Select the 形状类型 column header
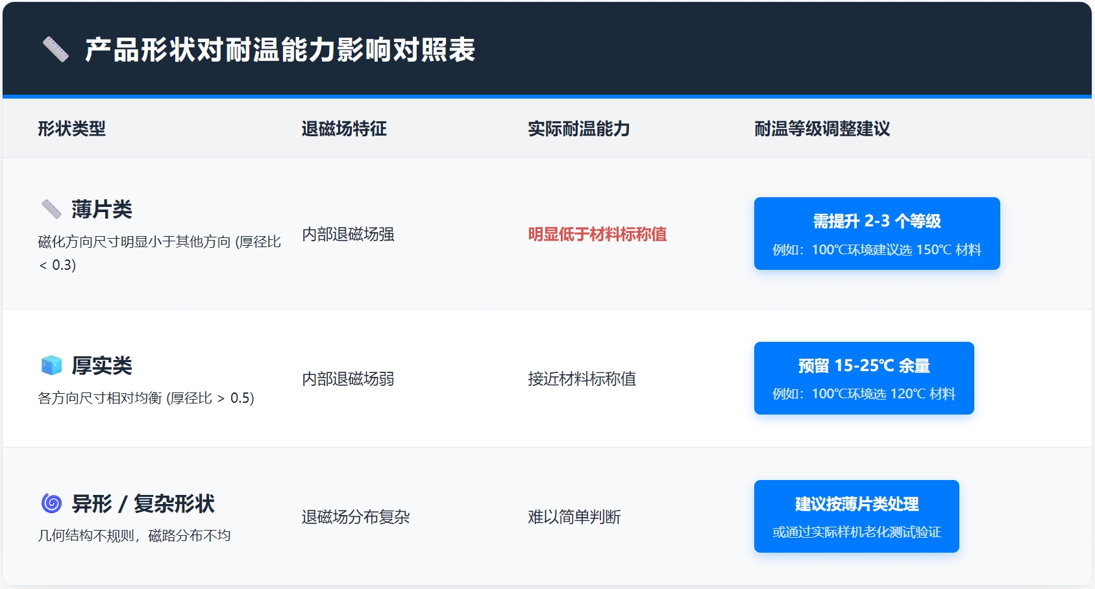Screen dimensions: 1095x589 [71, 128]
